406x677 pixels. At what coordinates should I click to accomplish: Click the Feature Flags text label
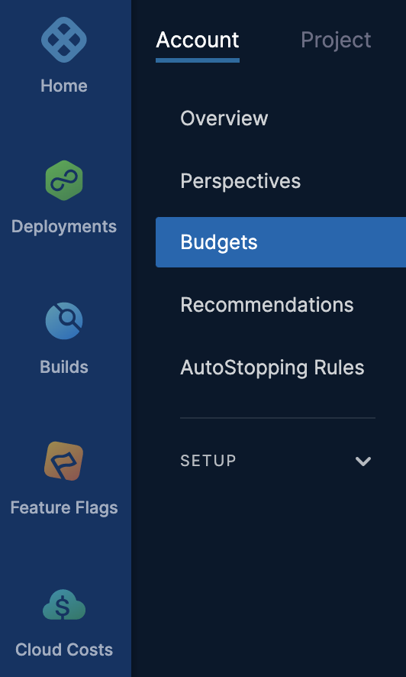[x=64, y=507]
